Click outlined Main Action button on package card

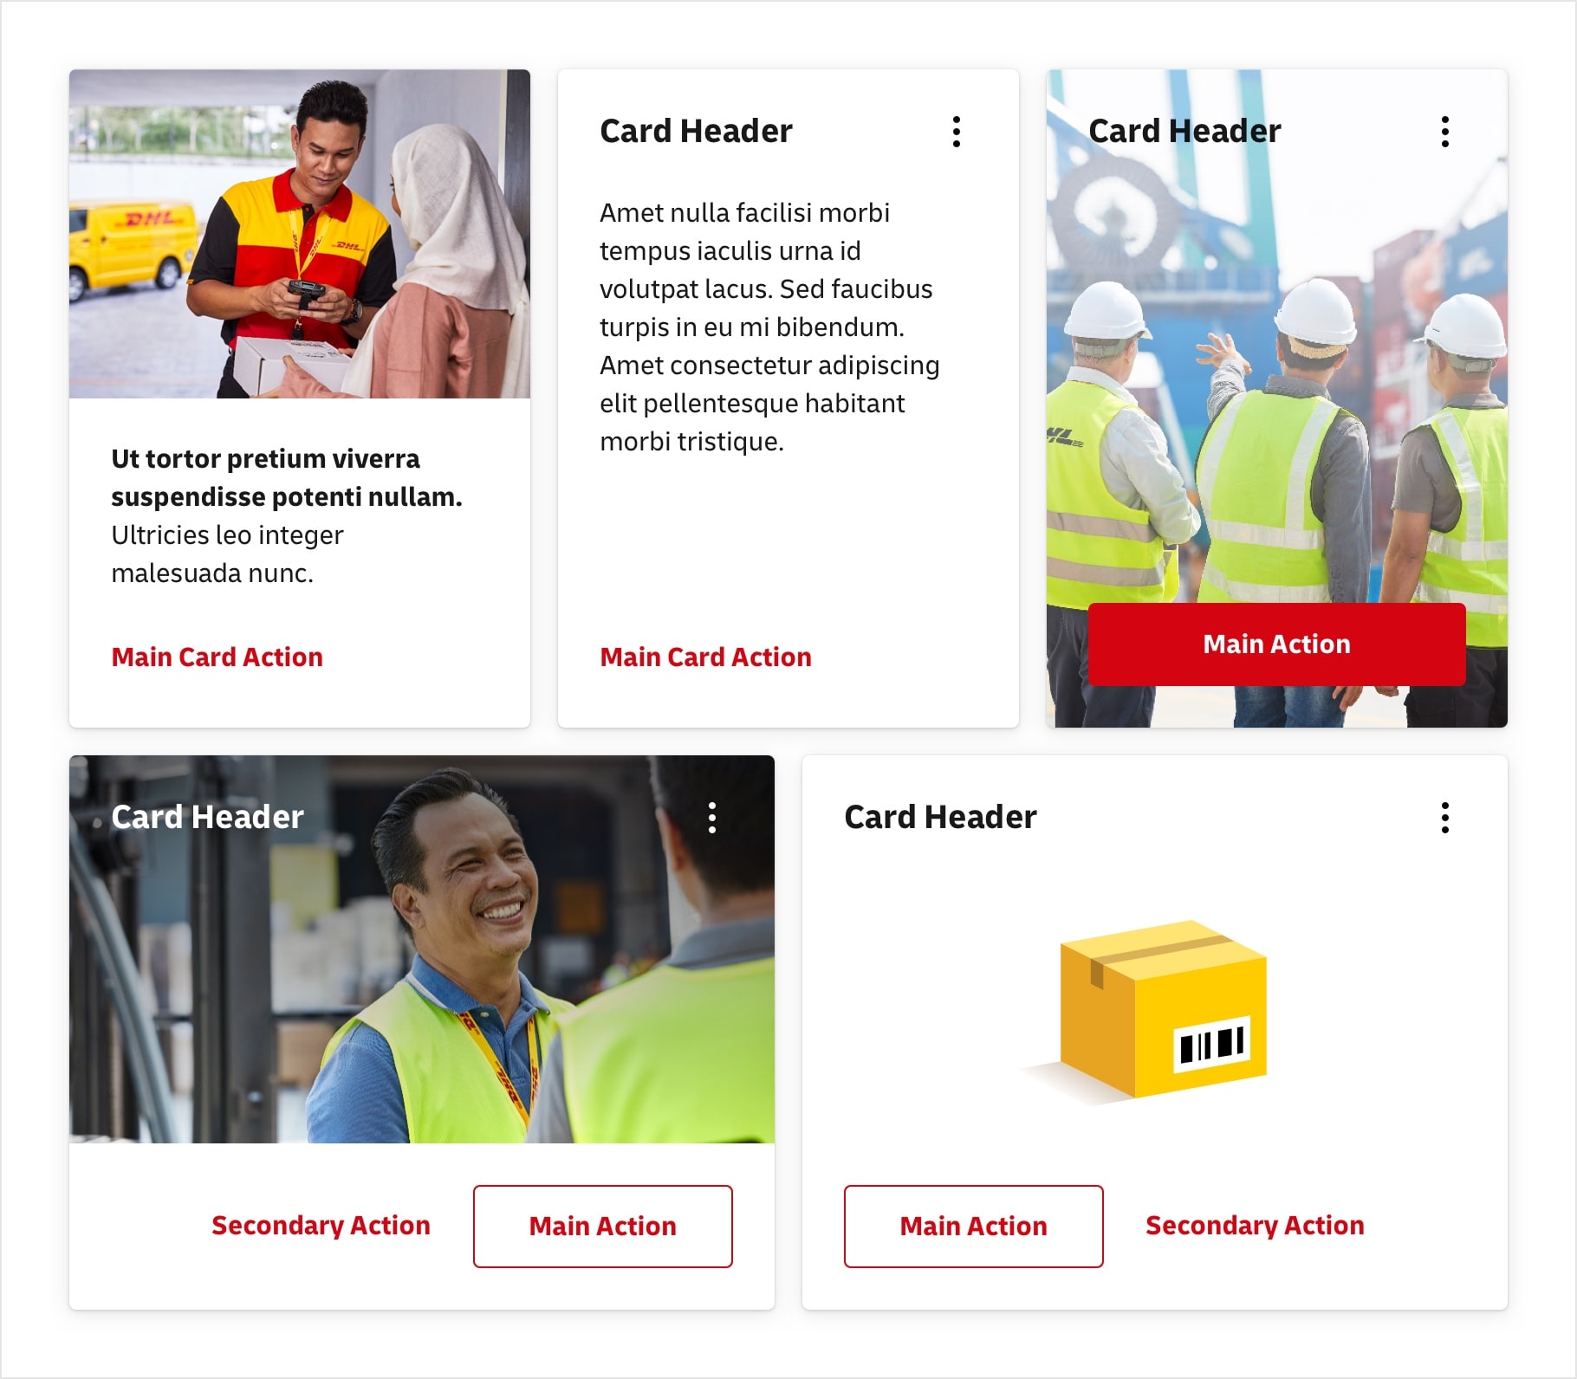coord(973,1226)
